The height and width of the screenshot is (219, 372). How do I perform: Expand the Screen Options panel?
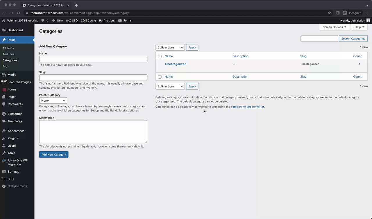coord(334,27)
